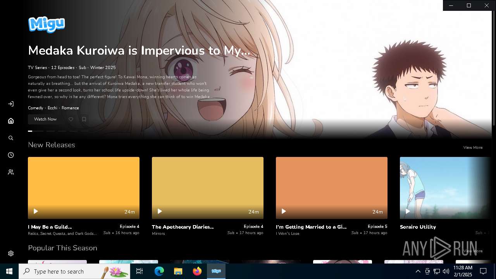Open watch history clock icon
Viewport: 496px width, 279px height.
click(11, 155)
